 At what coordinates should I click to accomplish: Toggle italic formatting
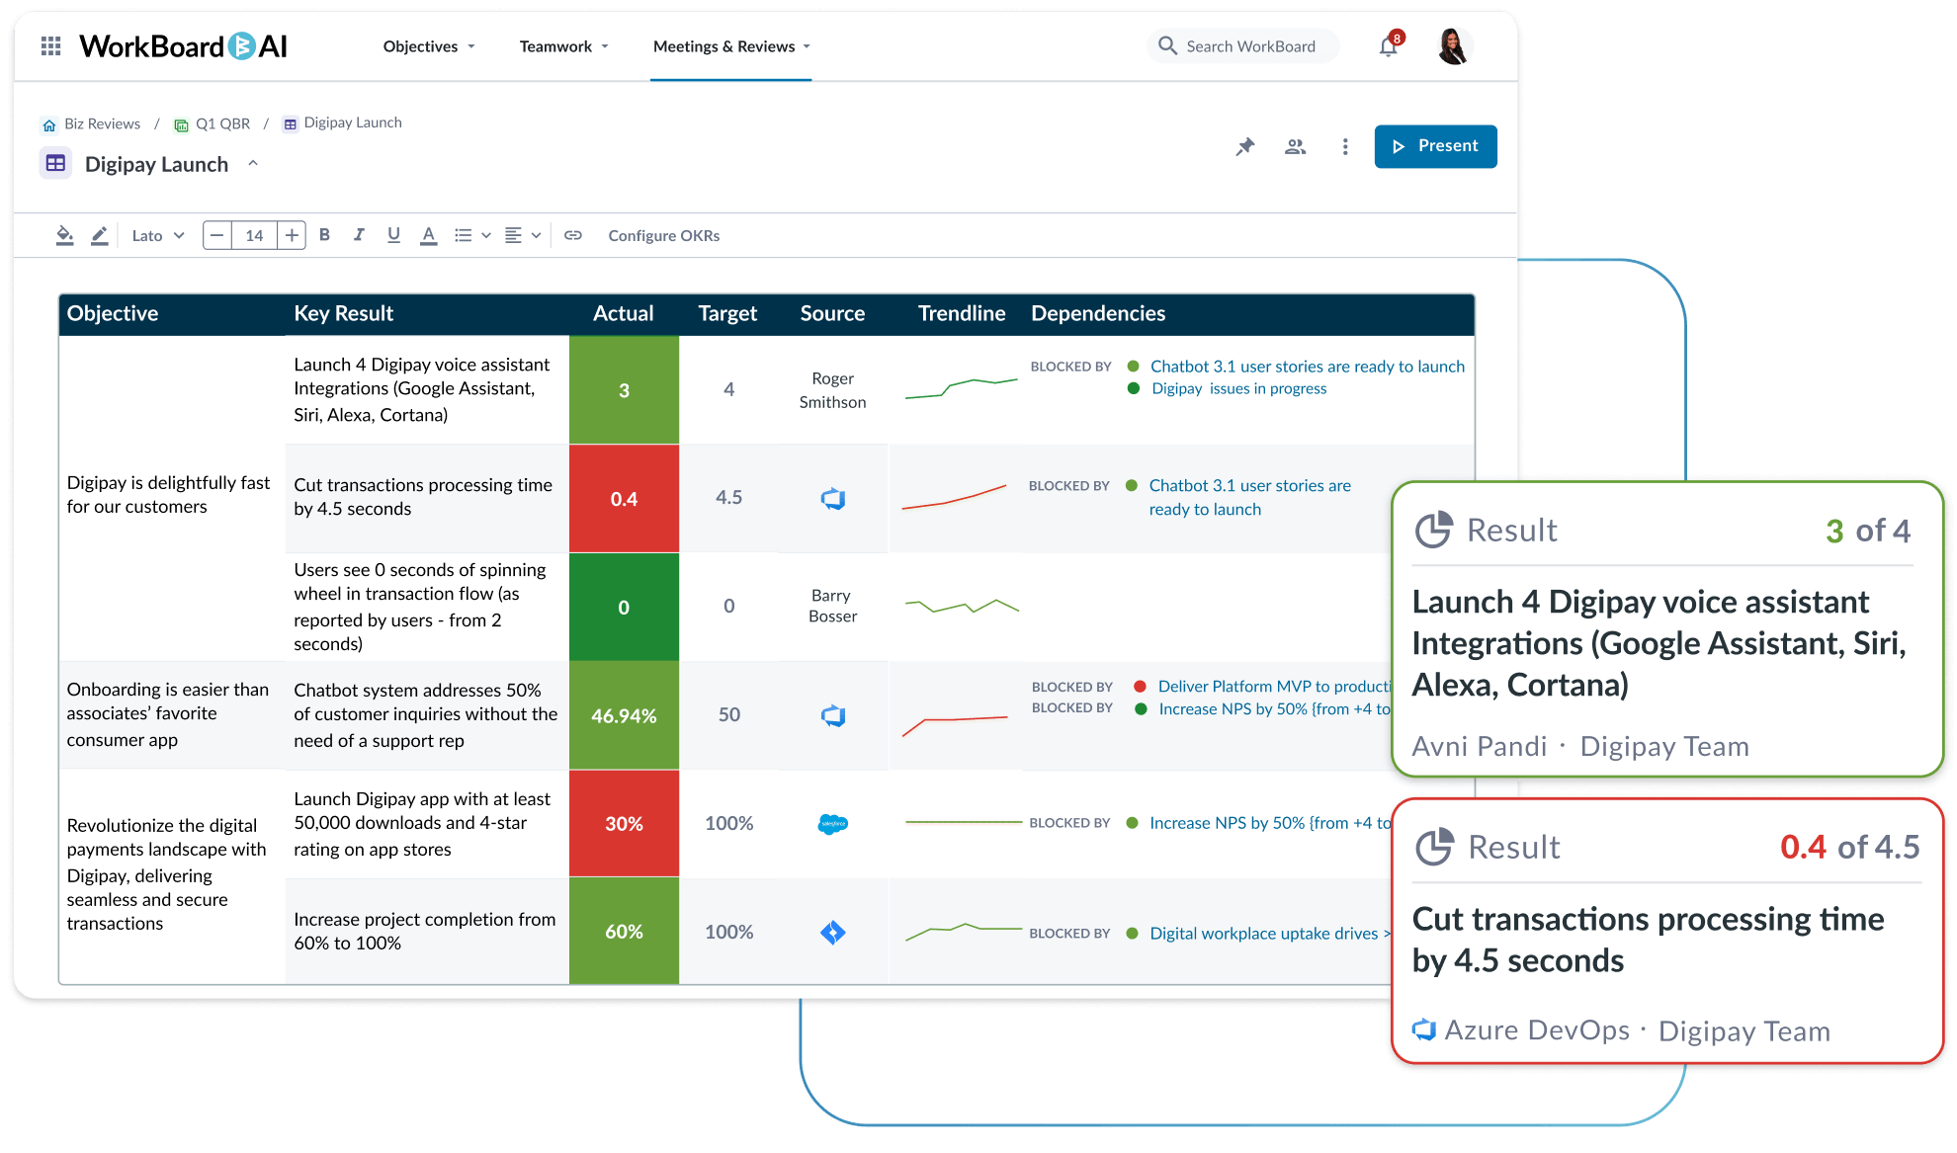359,235
